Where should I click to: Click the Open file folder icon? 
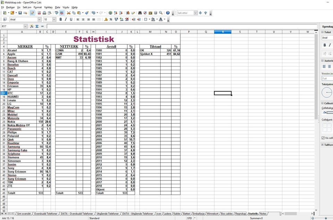[12, 13]
